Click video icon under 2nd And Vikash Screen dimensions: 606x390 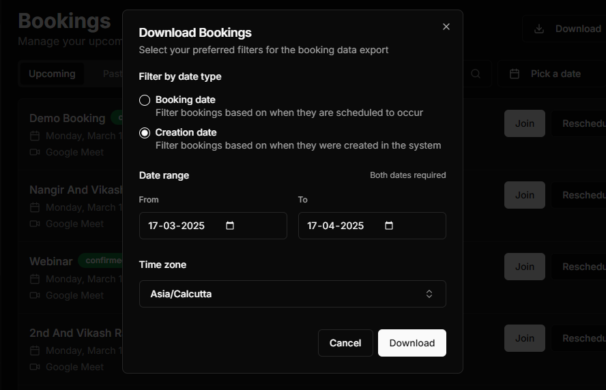pos(35,367)
